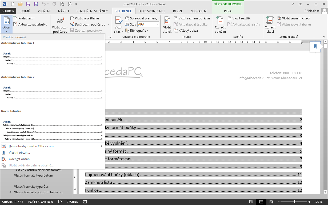Viewport: 328px width, 205px height.
Task: Create a new blank document from quick access
Action: (13, 4)
